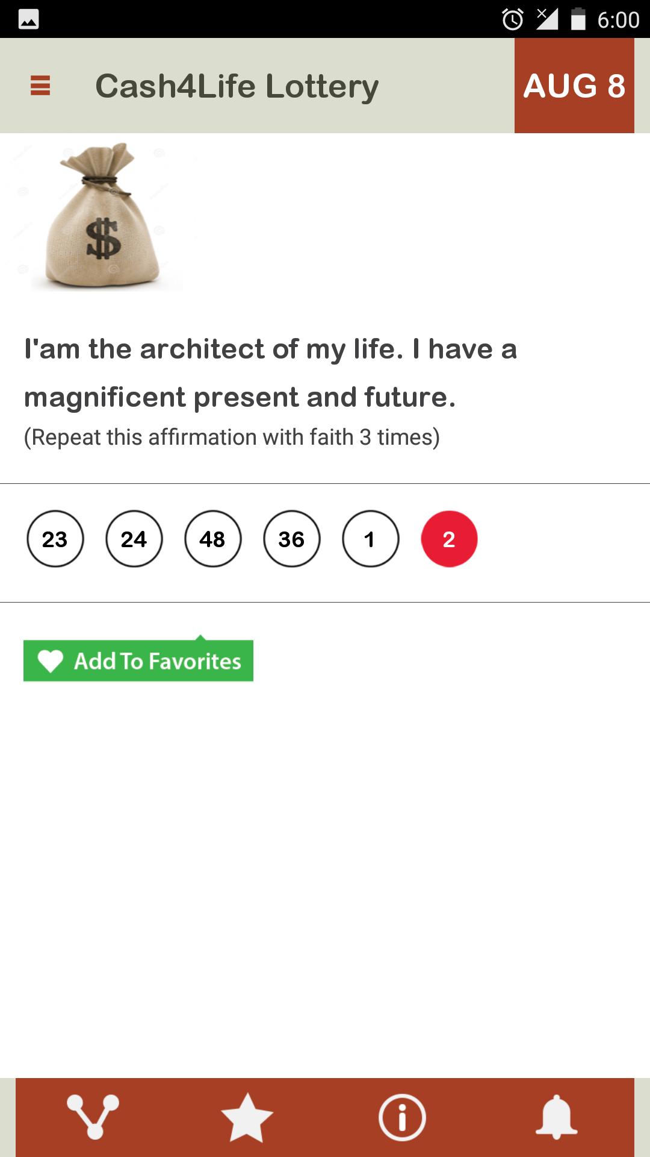
Task: Select lottery ball number 36
Action: 292,539
